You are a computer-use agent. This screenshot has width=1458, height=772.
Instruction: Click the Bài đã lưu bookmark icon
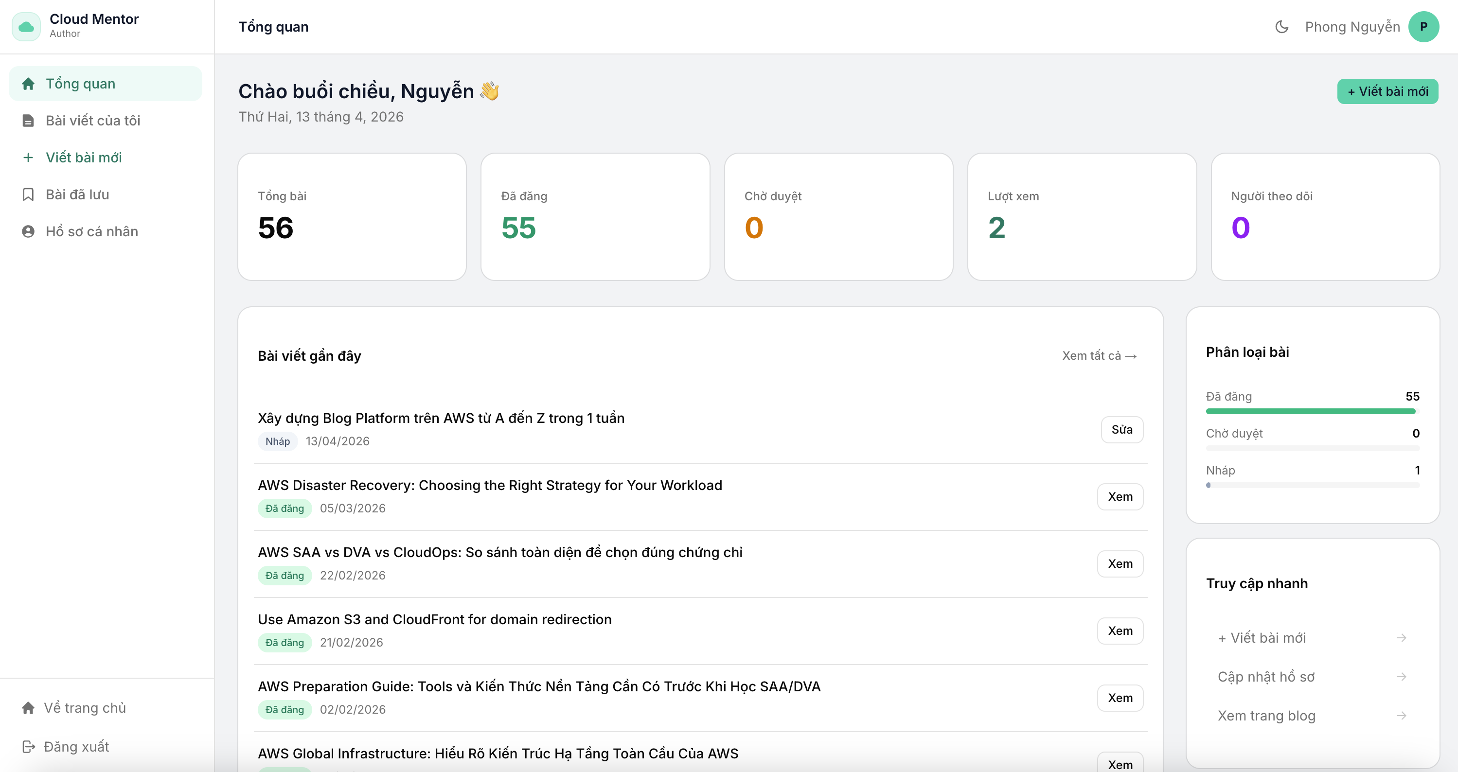28,194
